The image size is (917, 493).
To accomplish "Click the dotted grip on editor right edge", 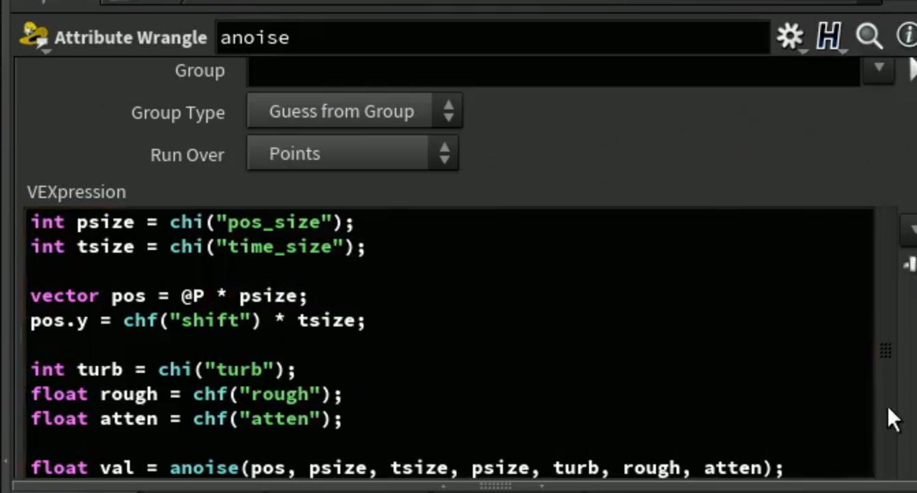I will (886, 351).
